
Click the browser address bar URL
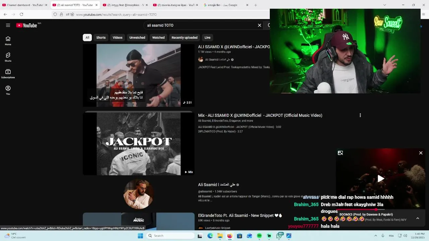tap(116, 14)
